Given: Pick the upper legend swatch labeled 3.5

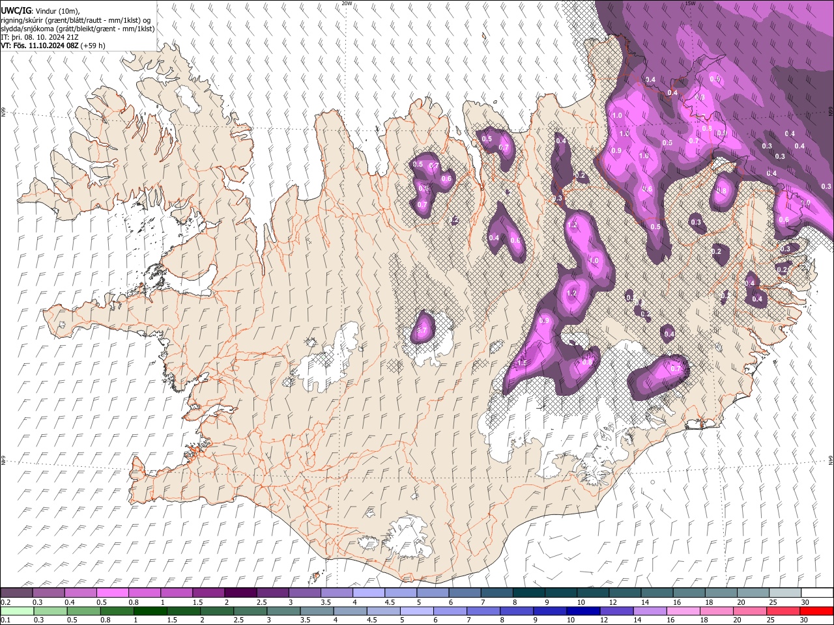Looking at the screenshot, I should (336, 592).
